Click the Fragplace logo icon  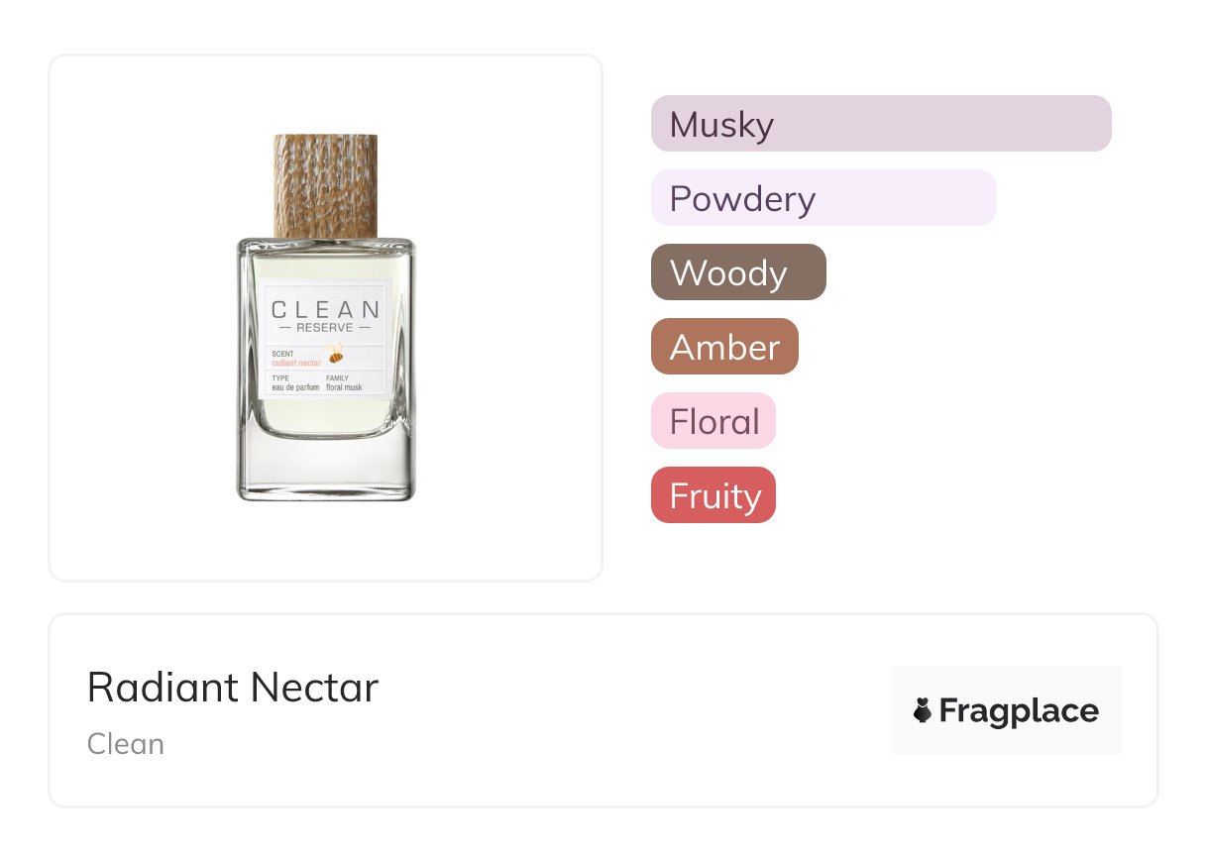point(923,710)
